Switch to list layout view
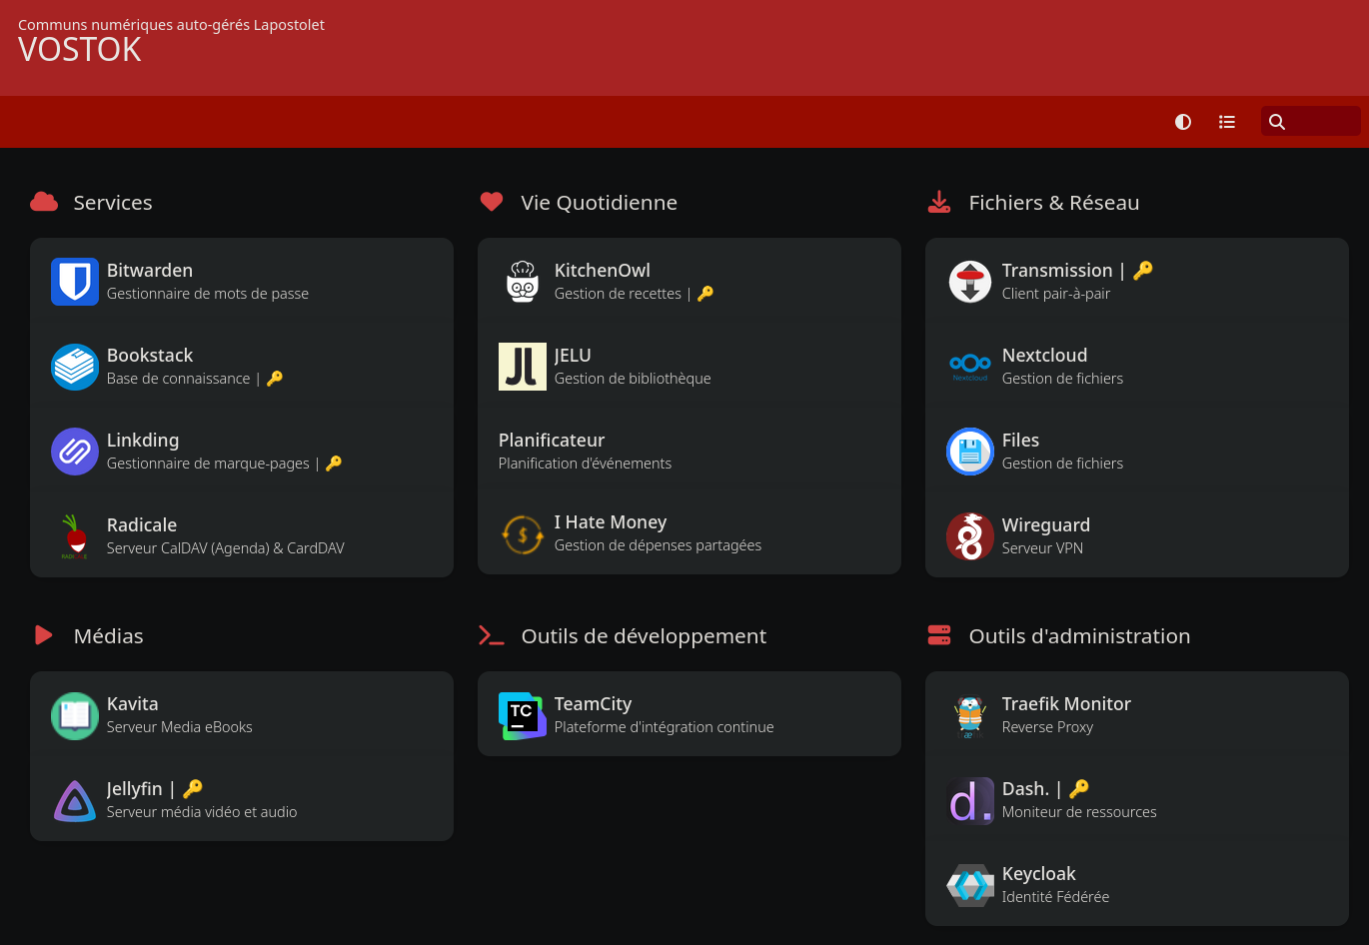The width and height of the screenshot is (1369, 945). pyautogui.click(x=1227, y=122)
